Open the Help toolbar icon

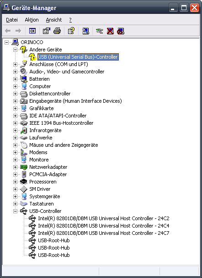click(x=71, y=31)
